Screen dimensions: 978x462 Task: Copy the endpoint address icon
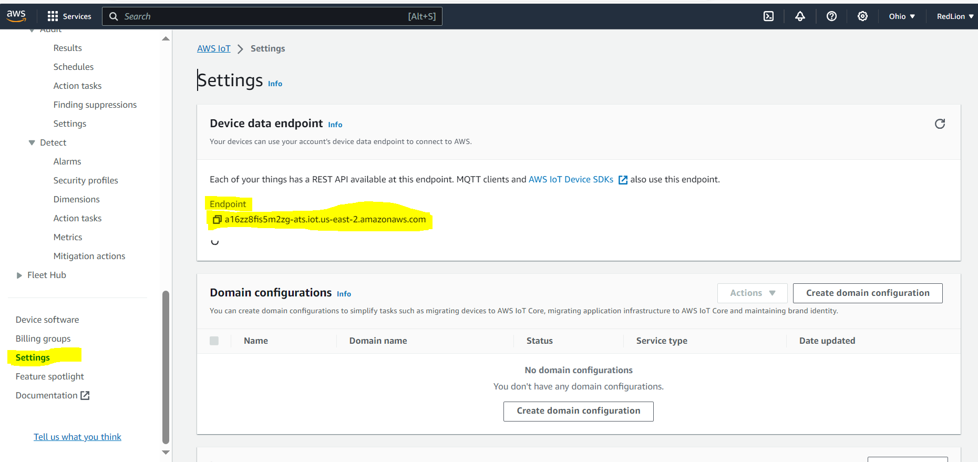pos(217,220)
